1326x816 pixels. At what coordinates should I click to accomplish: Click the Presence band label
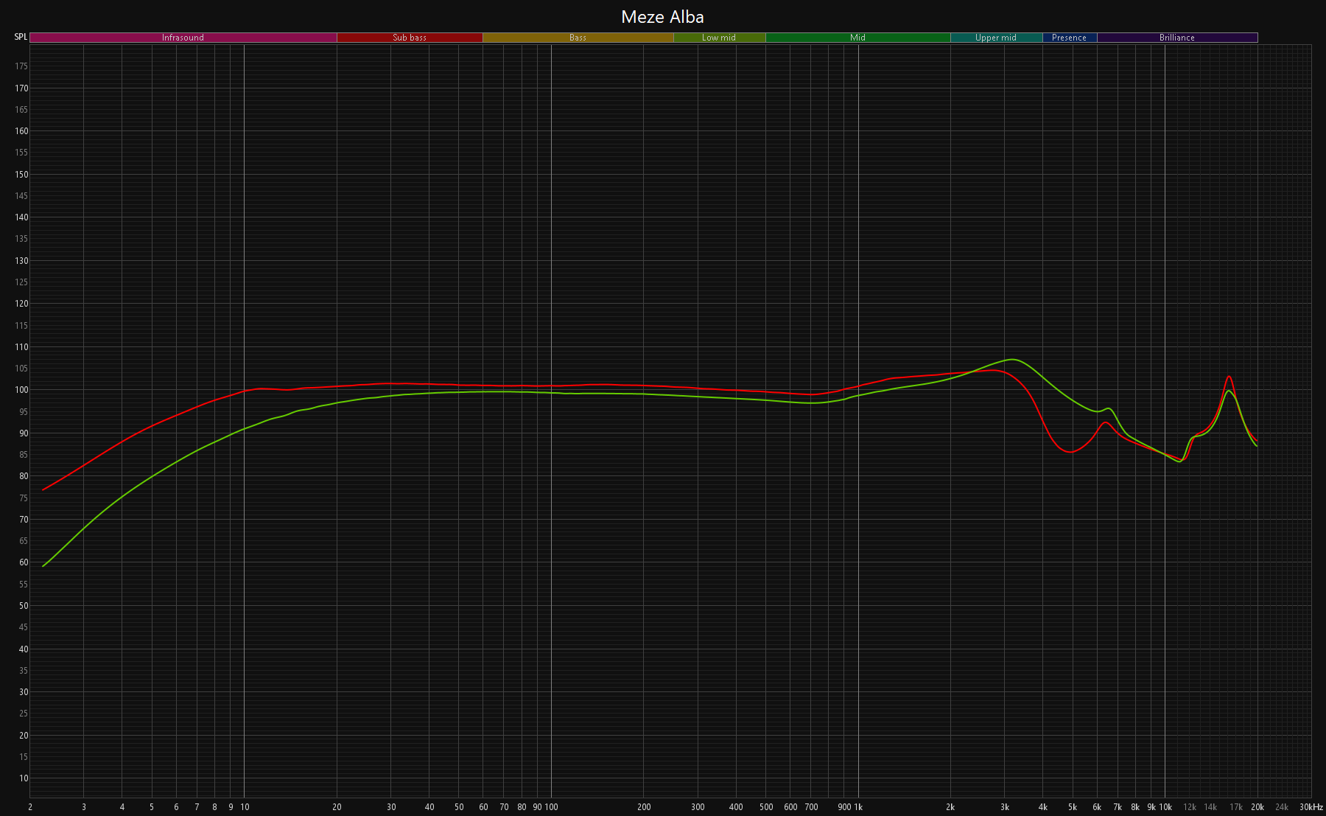(1069, 38)
